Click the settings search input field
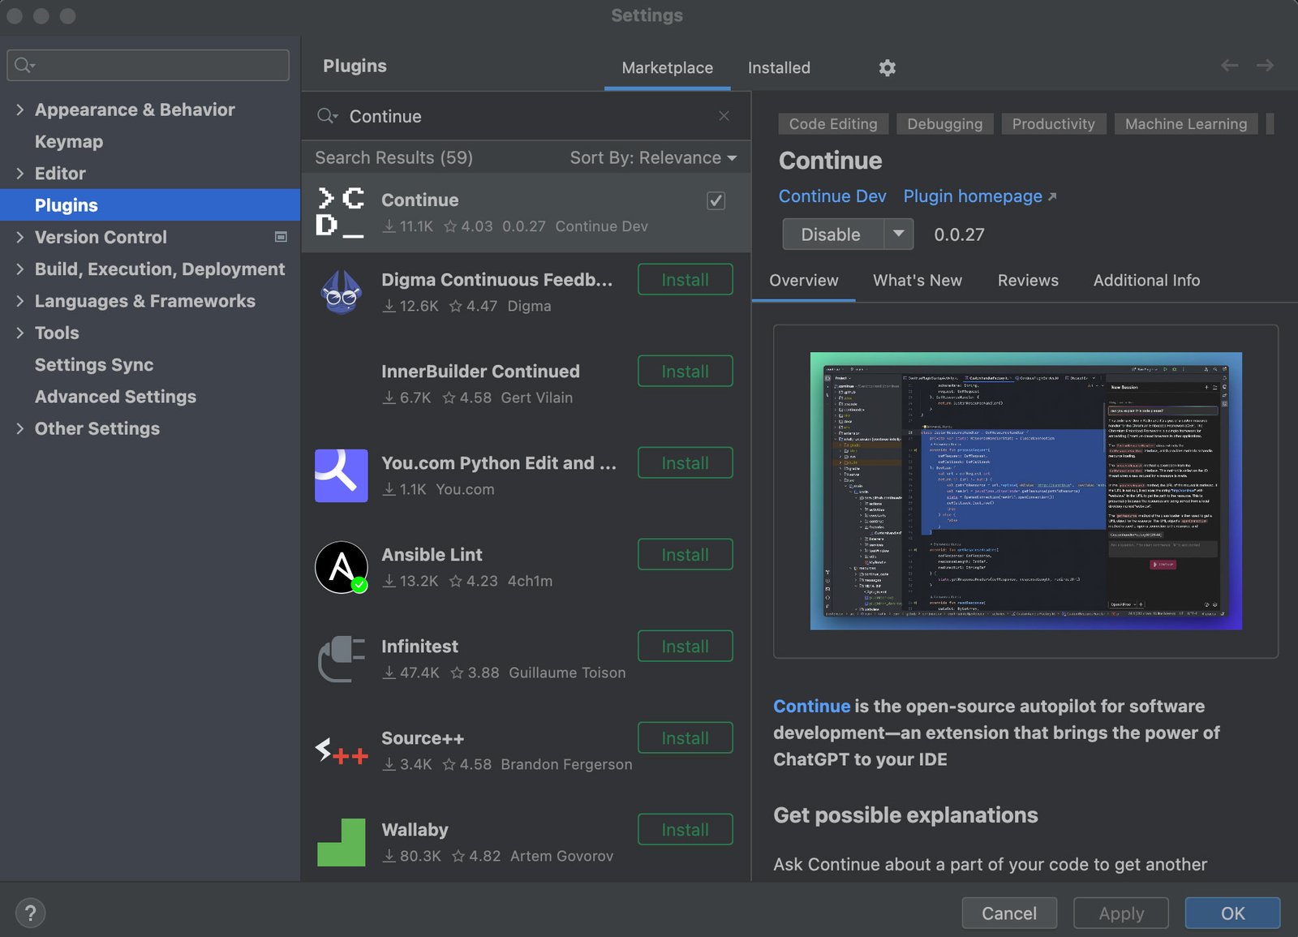 [148, 65]
